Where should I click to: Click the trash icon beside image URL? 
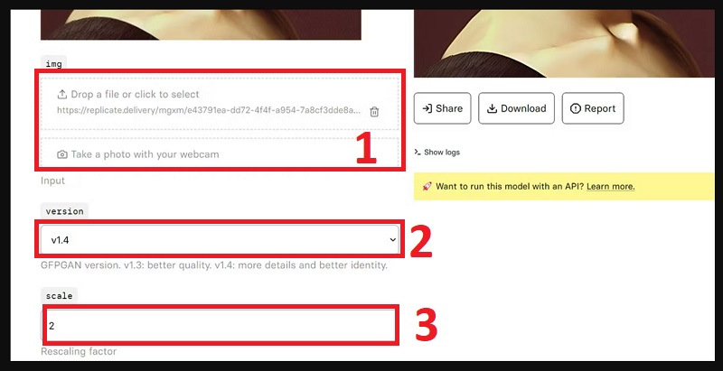click(x=374, y=111)
